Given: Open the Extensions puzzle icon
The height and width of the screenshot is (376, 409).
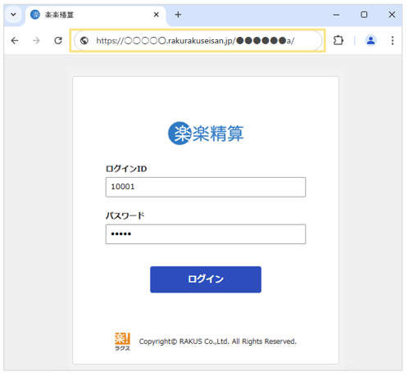Looking at the screenshot, I should pos(339,40).
